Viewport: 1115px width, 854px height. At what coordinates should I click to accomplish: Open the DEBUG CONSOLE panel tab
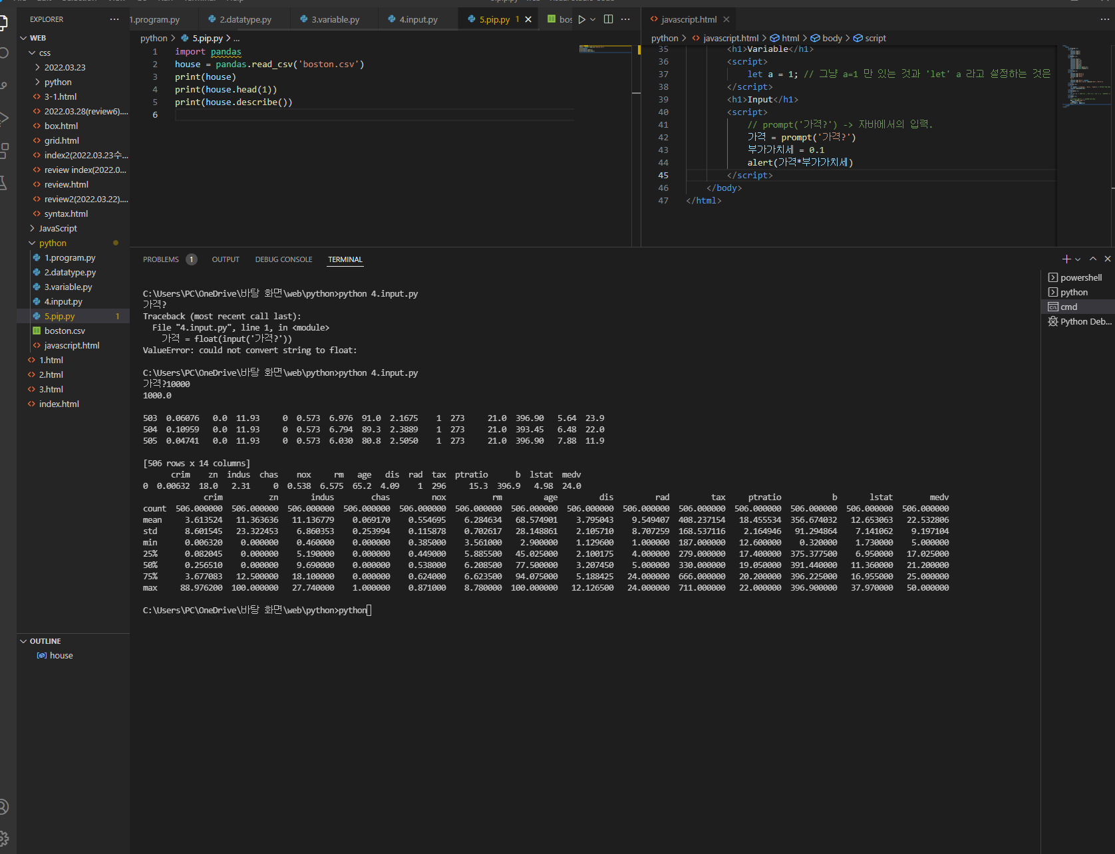(283, 259)
